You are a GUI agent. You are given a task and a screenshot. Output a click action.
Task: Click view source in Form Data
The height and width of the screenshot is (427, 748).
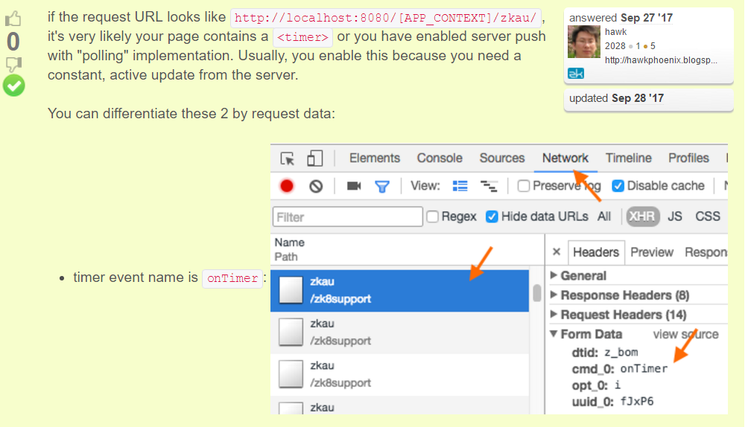click(685, 335)
